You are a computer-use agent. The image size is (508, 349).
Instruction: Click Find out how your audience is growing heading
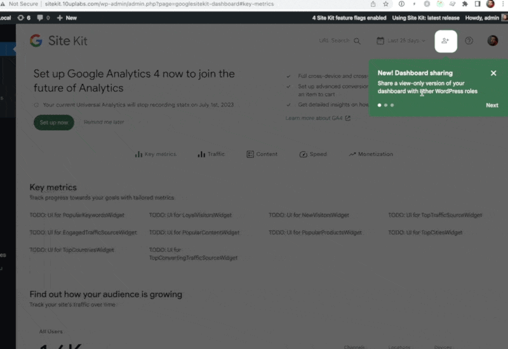tap(105, 294)
